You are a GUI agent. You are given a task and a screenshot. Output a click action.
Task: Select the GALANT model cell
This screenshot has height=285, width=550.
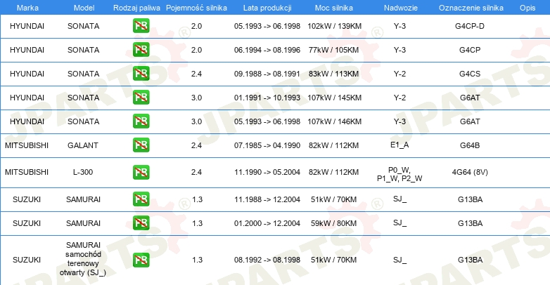click(83, 145)
